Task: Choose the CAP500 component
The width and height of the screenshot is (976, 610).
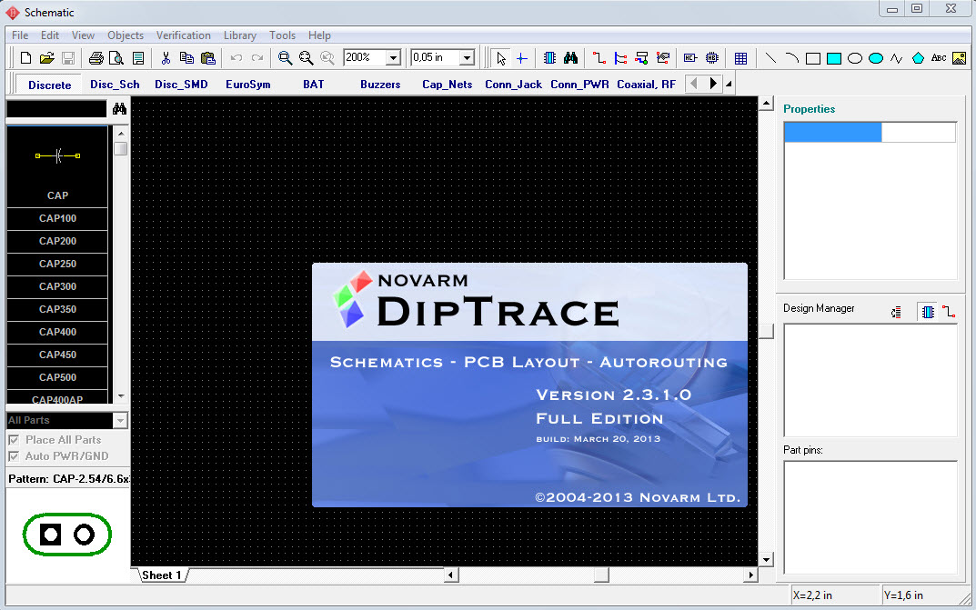Action: coord(57,377)
